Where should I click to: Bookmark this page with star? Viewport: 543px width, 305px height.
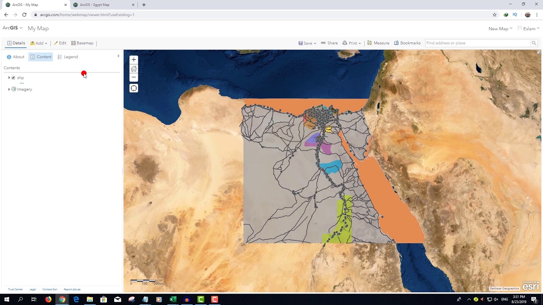tap(495, 14)
